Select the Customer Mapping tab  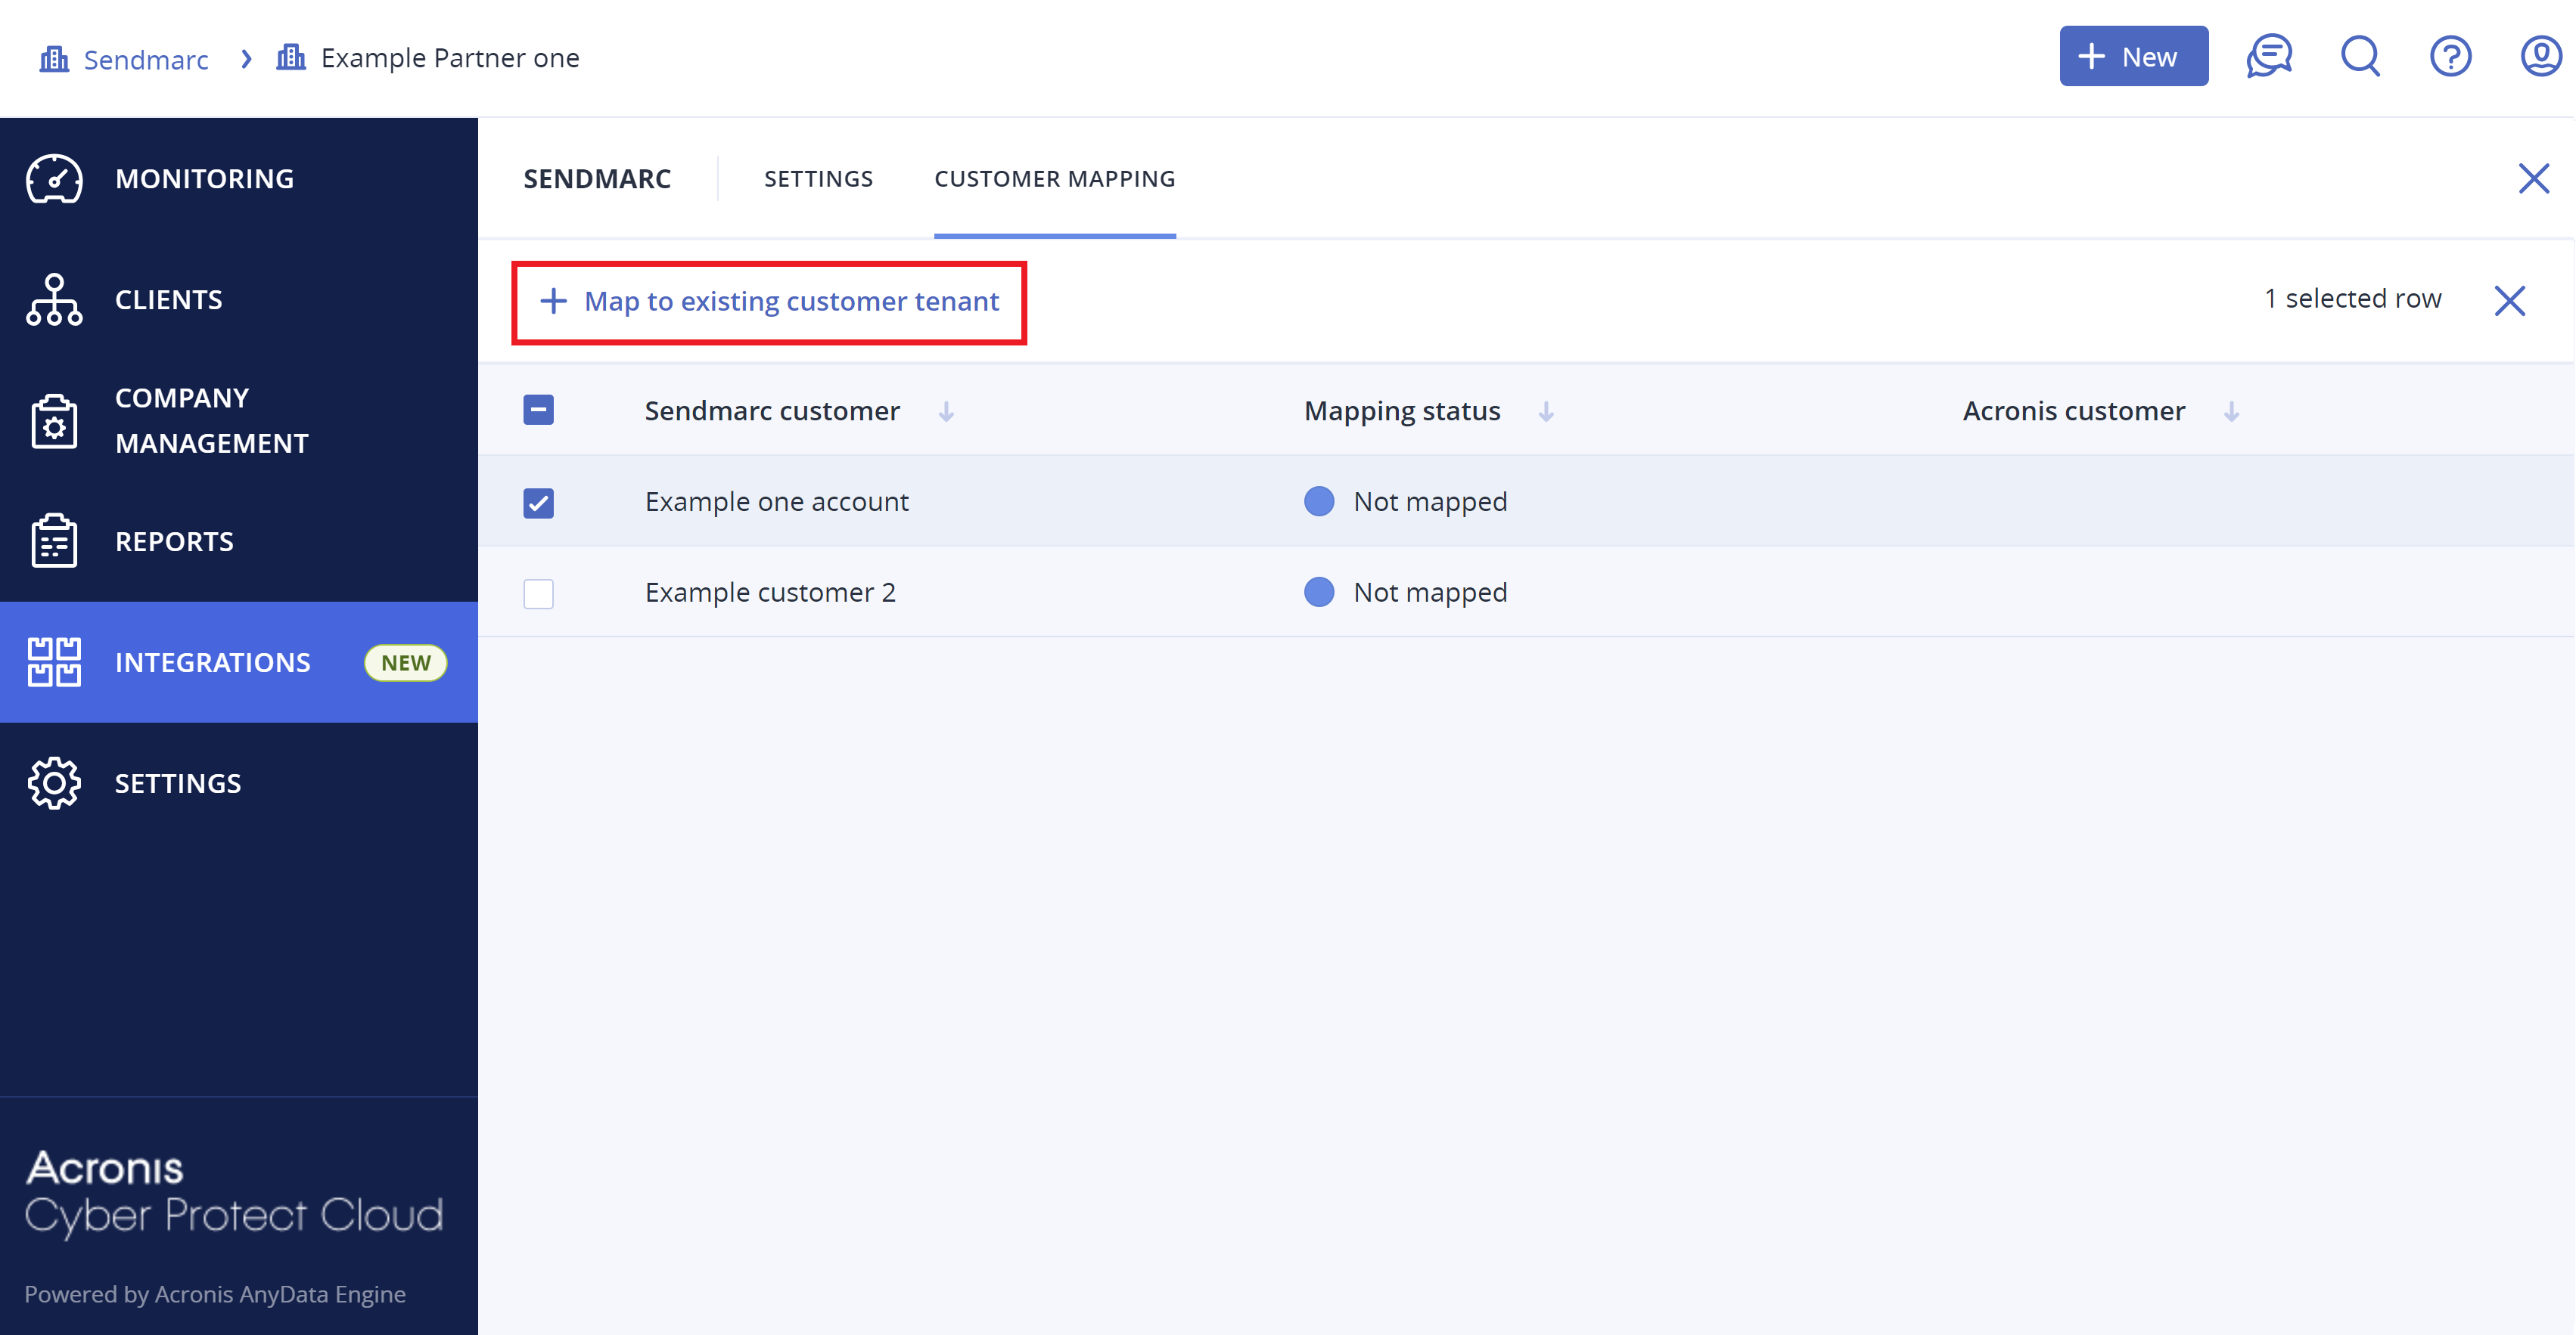click(1054, 179)
